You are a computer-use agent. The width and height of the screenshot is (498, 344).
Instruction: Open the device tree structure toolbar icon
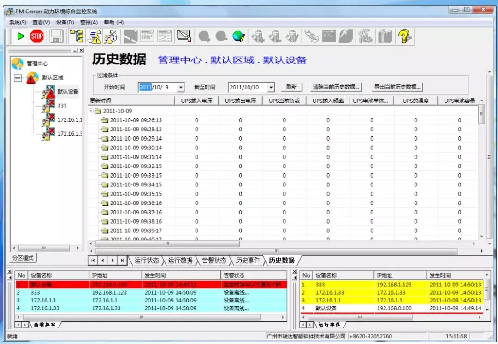[x=77, y=36]
